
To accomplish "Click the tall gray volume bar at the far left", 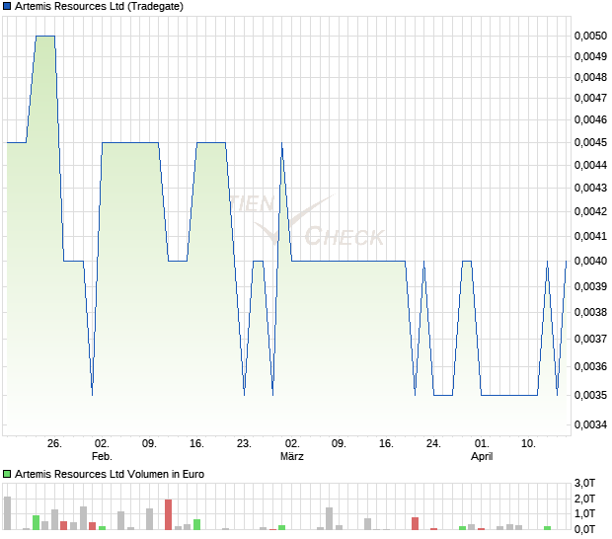I will click(x=7, y=513).
